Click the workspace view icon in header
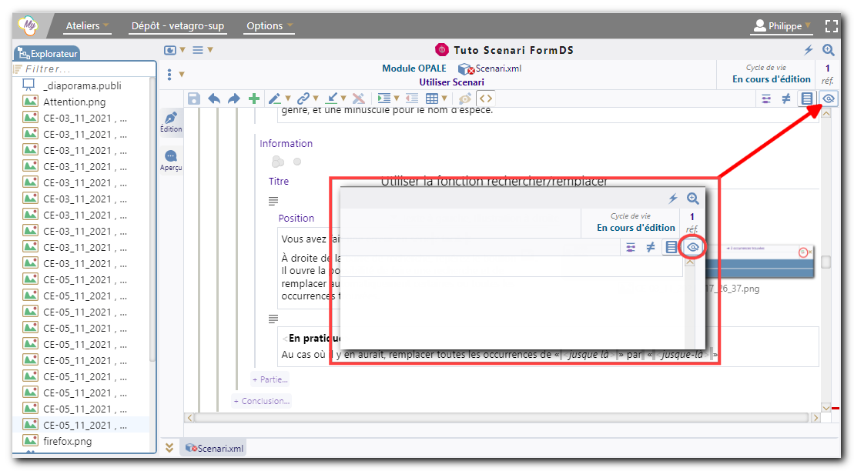Viewport: 854px width, 471px height. click(170, 50)
